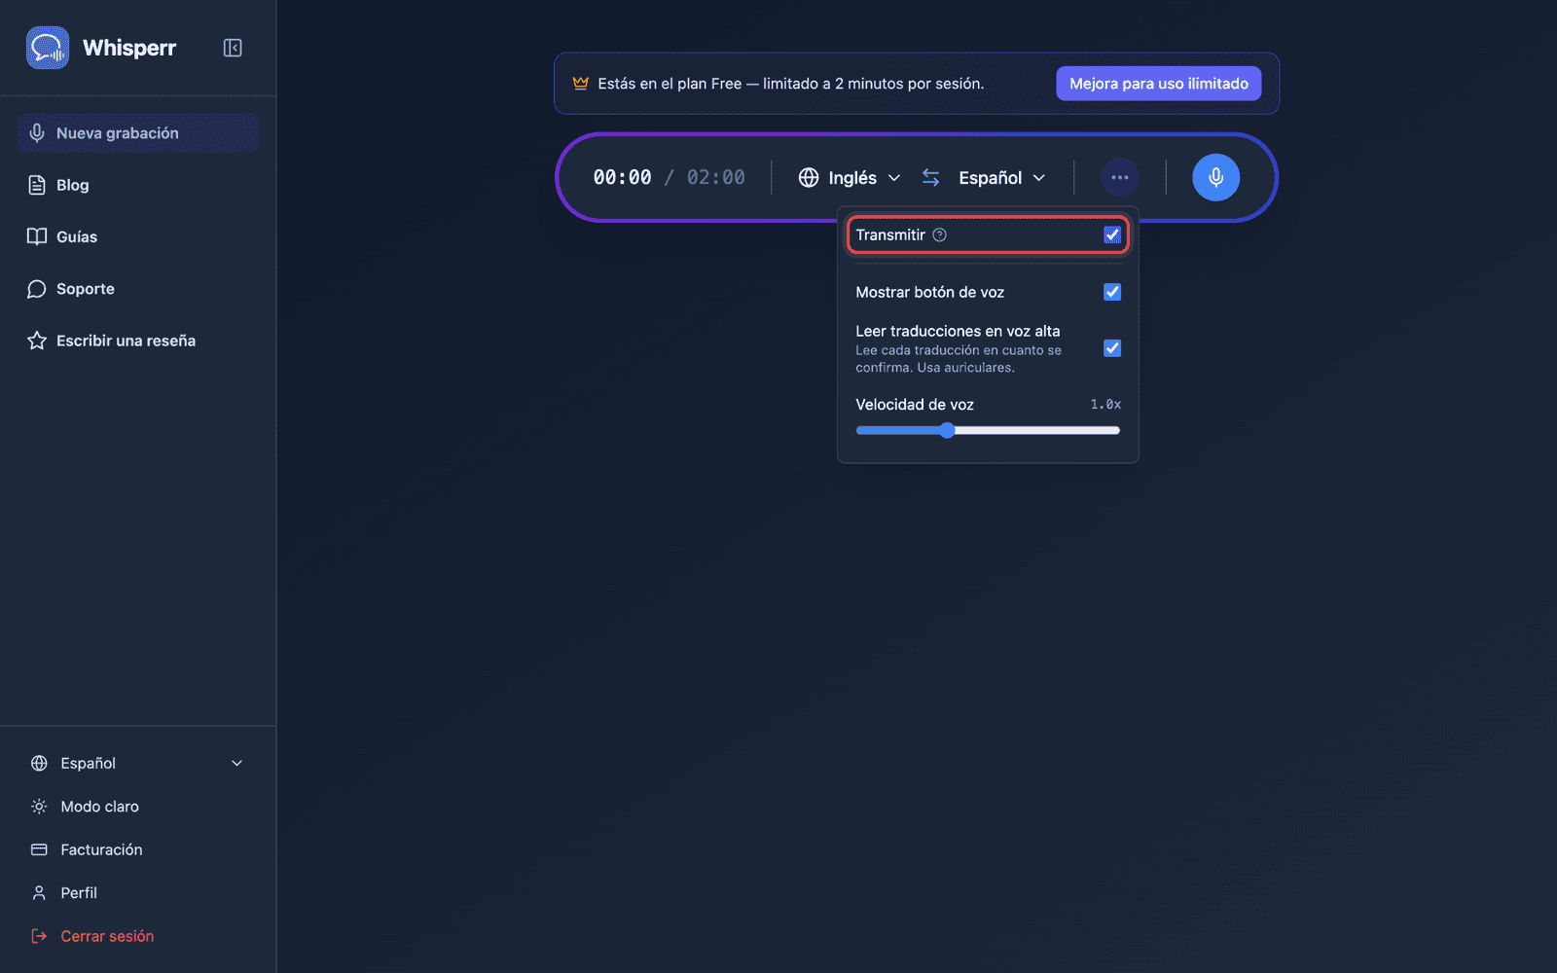This screenshot has height=973, width=1557.
Task: Swap source and target languages
Action: (x=931, y=177)
